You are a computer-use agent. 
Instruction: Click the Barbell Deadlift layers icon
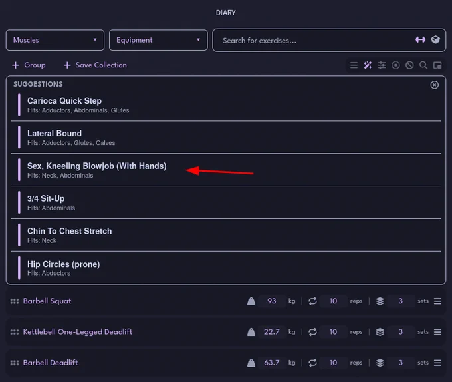tap(380, 363)
